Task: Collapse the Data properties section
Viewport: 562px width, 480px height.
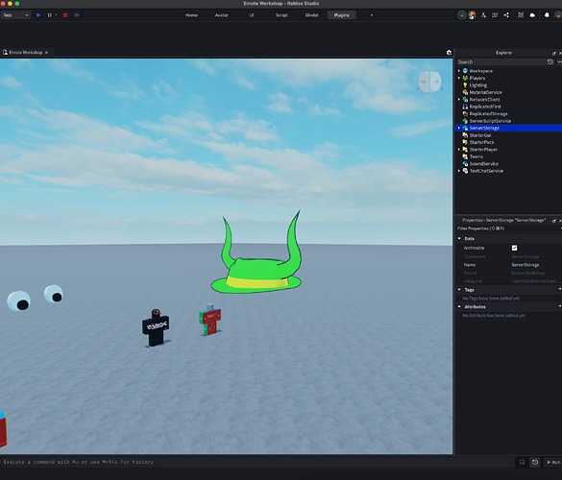Action: click(459, 238)
